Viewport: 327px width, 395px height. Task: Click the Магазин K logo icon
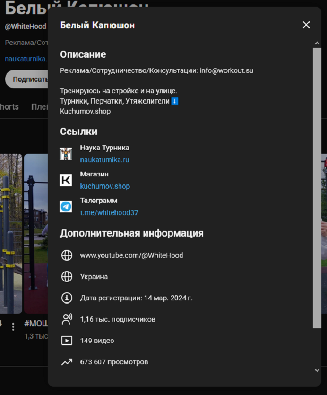(66, 180)
